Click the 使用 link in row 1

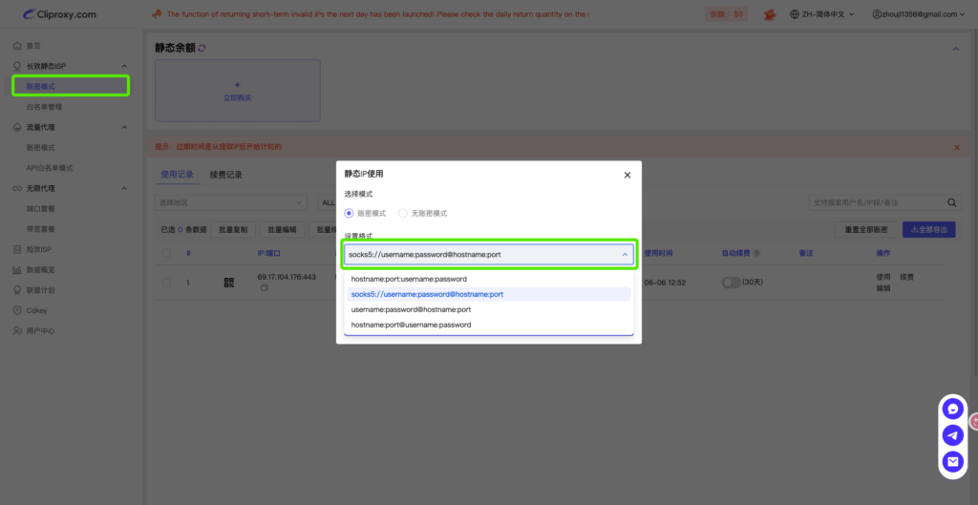[x=883, y=277]
